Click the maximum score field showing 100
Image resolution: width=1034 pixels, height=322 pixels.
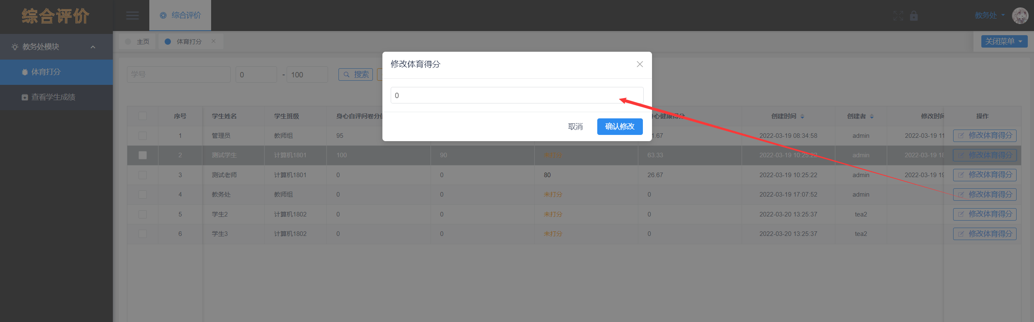tap(307, 74)
